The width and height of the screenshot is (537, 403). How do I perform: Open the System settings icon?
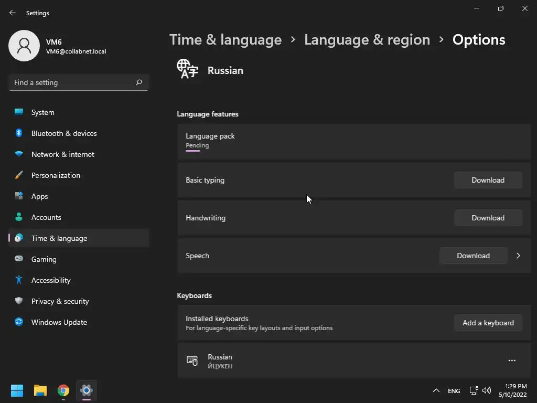(19, 112)
